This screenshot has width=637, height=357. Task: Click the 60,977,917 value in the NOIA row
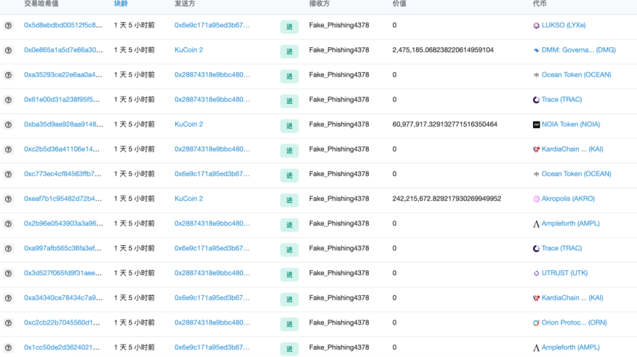(445, 124)
